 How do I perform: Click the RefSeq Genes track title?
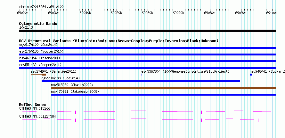coord(32,105)
